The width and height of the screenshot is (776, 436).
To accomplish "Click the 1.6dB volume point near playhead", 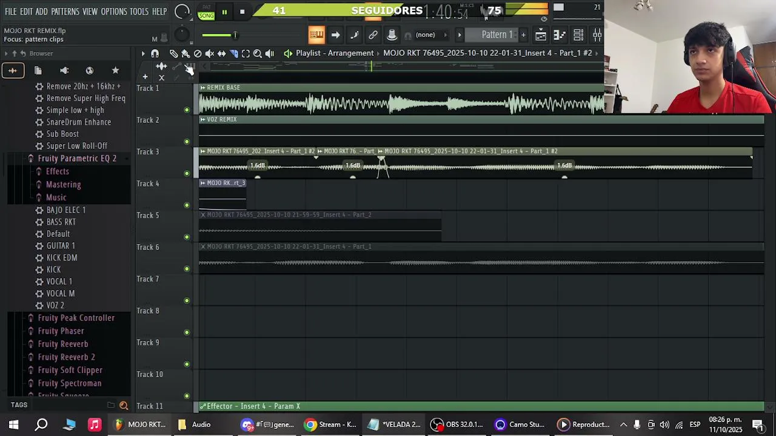I will click(x=353, y=165).
